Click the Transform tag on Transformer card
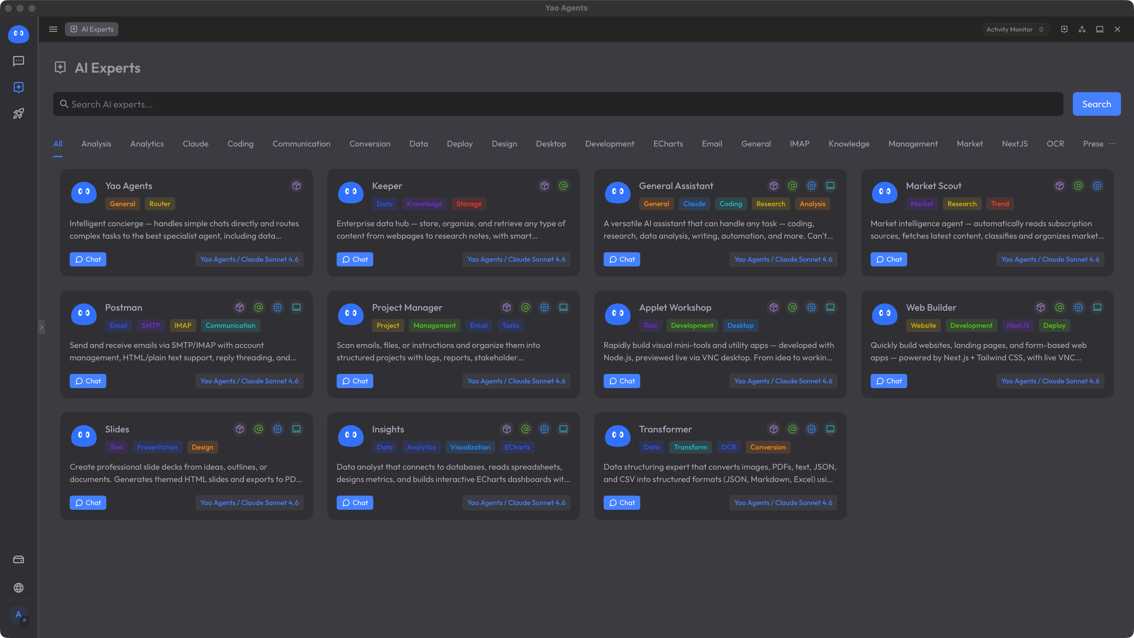1134x638 pixels. tap(690, 447)
